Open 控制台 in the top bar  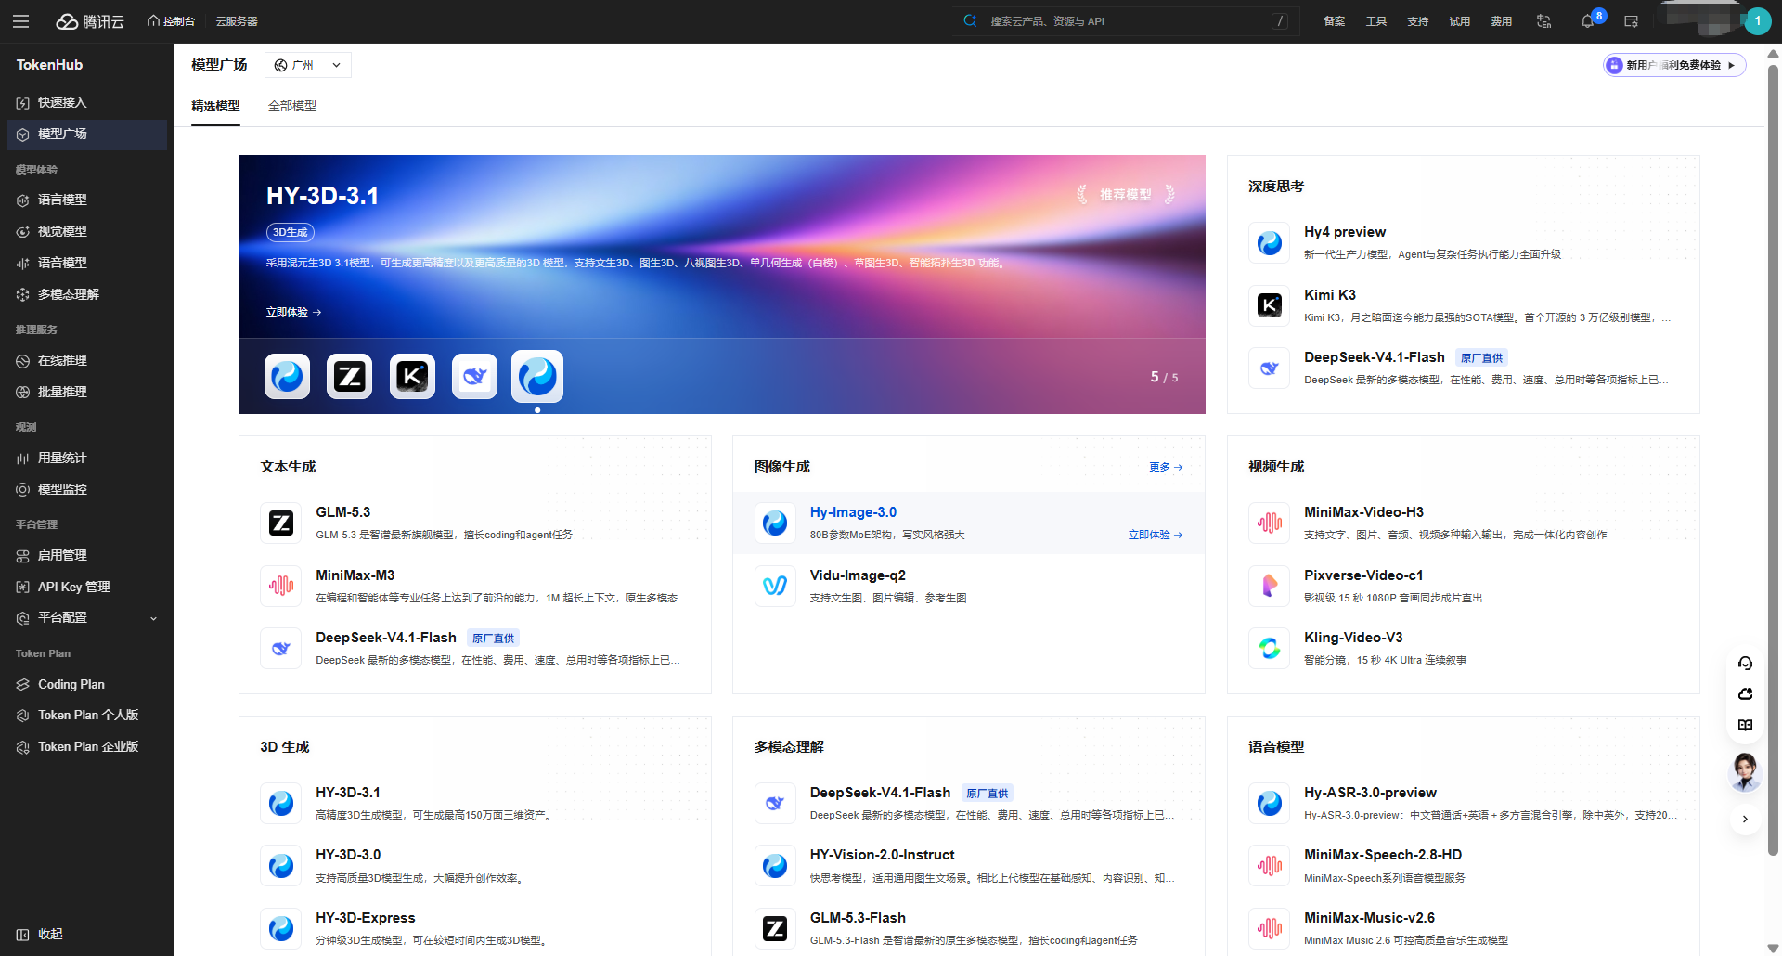(x=171, y=21)
